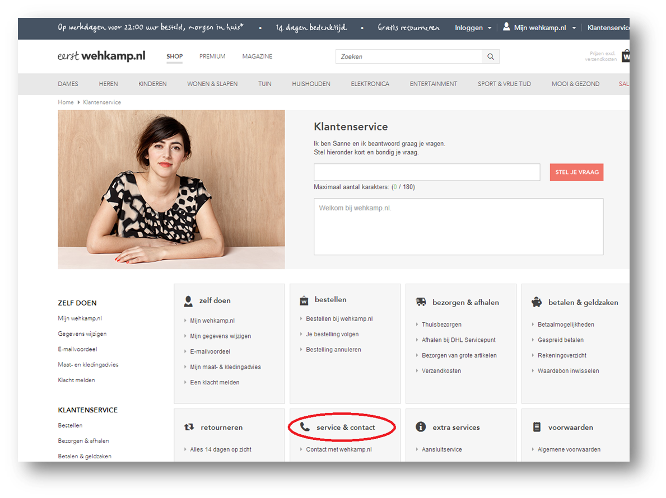Open Mijn gegevens wijzigen link
Screen dimensions: 666x498
[x=221, y=336]
